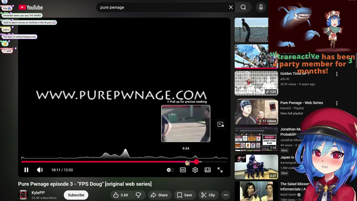The width and height of the screenshot is (357, 201).
Task: Open the KylePP channel avatar
Action: [x=23, y=195]
